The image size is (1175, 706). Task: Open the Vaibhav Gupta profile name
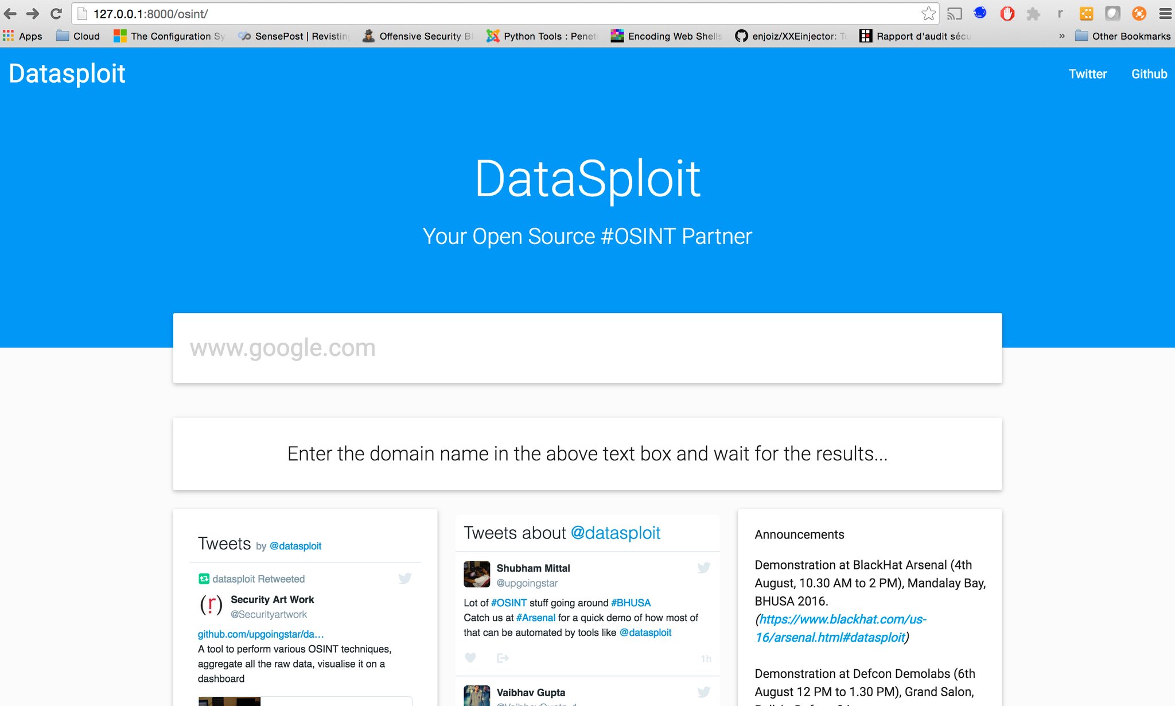(531, 692)
